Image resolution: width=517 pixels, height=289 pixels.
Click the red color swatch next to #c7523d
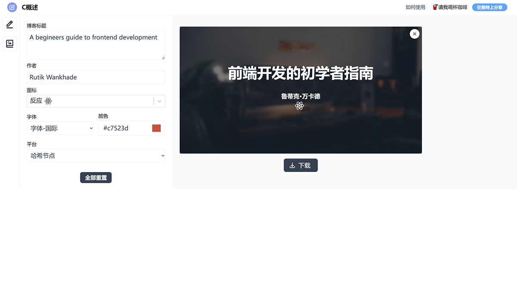[156, 128]
